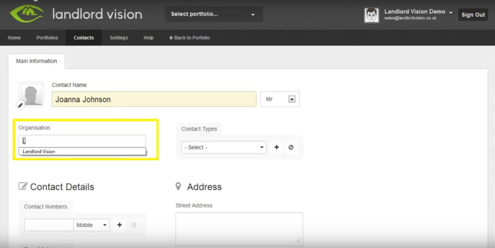Click the Contact Types label

click(x=199, y=129)
